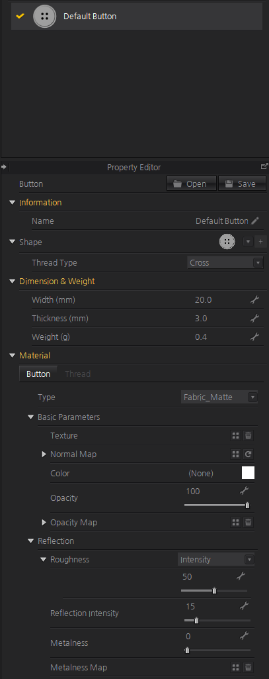
Task: Click the Thickness value 3.0
Action: (x=201, y=318)
